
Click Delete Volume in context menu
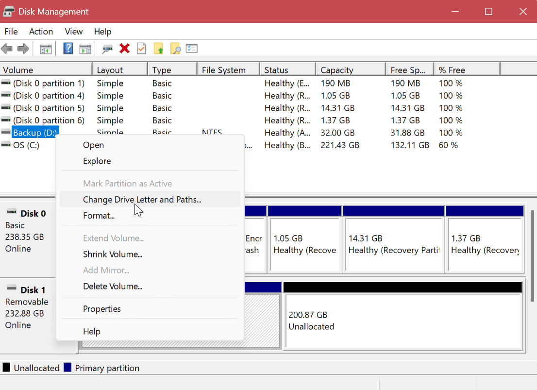click(112, 286)
